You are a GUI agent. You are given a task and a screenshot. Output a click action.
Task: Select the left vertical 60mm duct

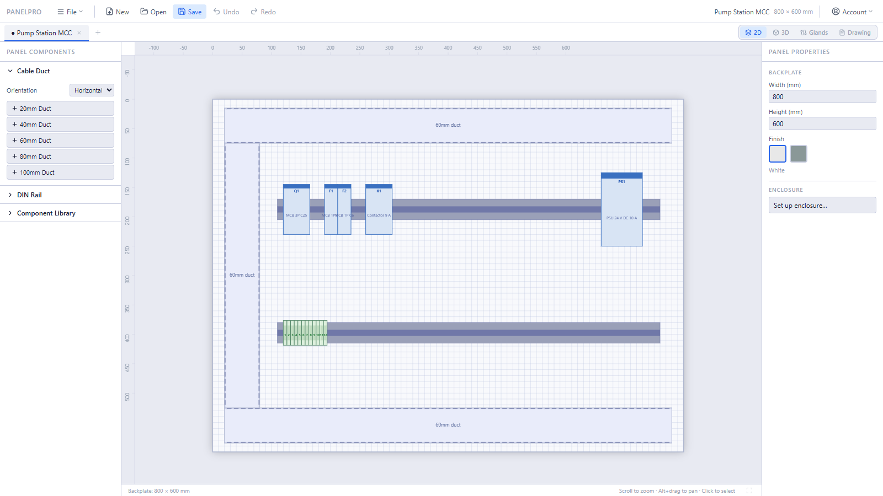pyautogui.click(x=242, y=276)
